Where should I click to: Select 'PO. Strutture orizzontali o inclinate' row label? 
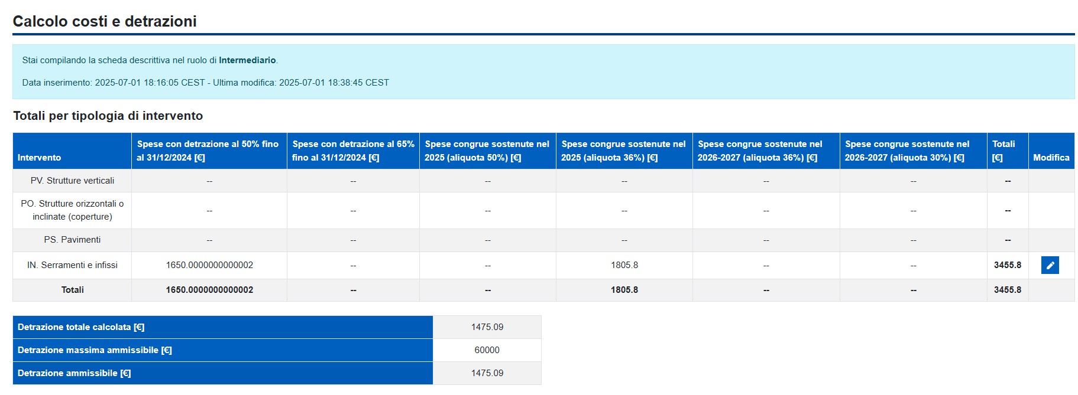pyautogui.click(x=72, y=210)
